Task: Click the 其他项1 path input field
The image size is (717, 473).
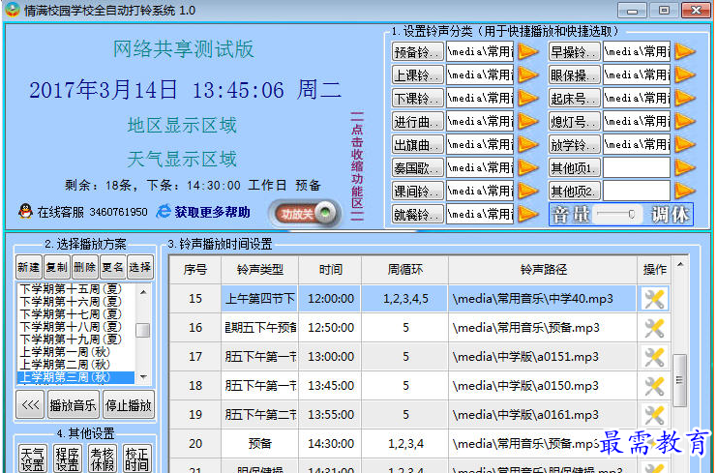Action: click(637, 167)
